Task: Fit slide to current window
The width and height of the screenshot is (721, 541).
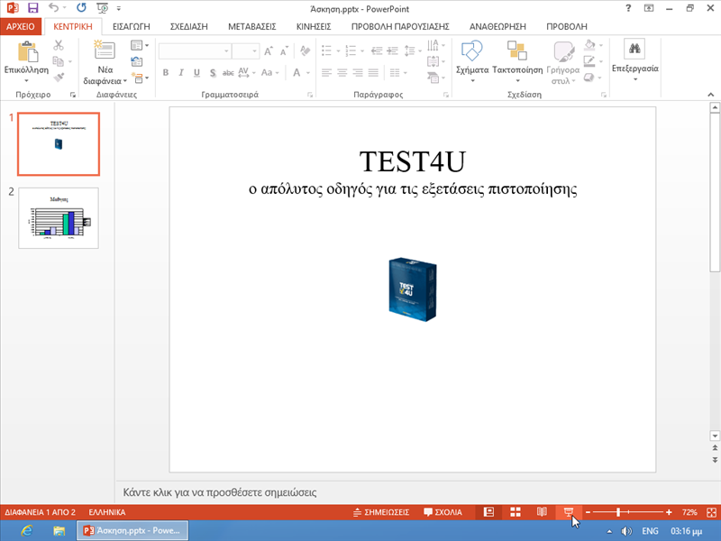Action: pyautogui.click(x=711, y=512)
